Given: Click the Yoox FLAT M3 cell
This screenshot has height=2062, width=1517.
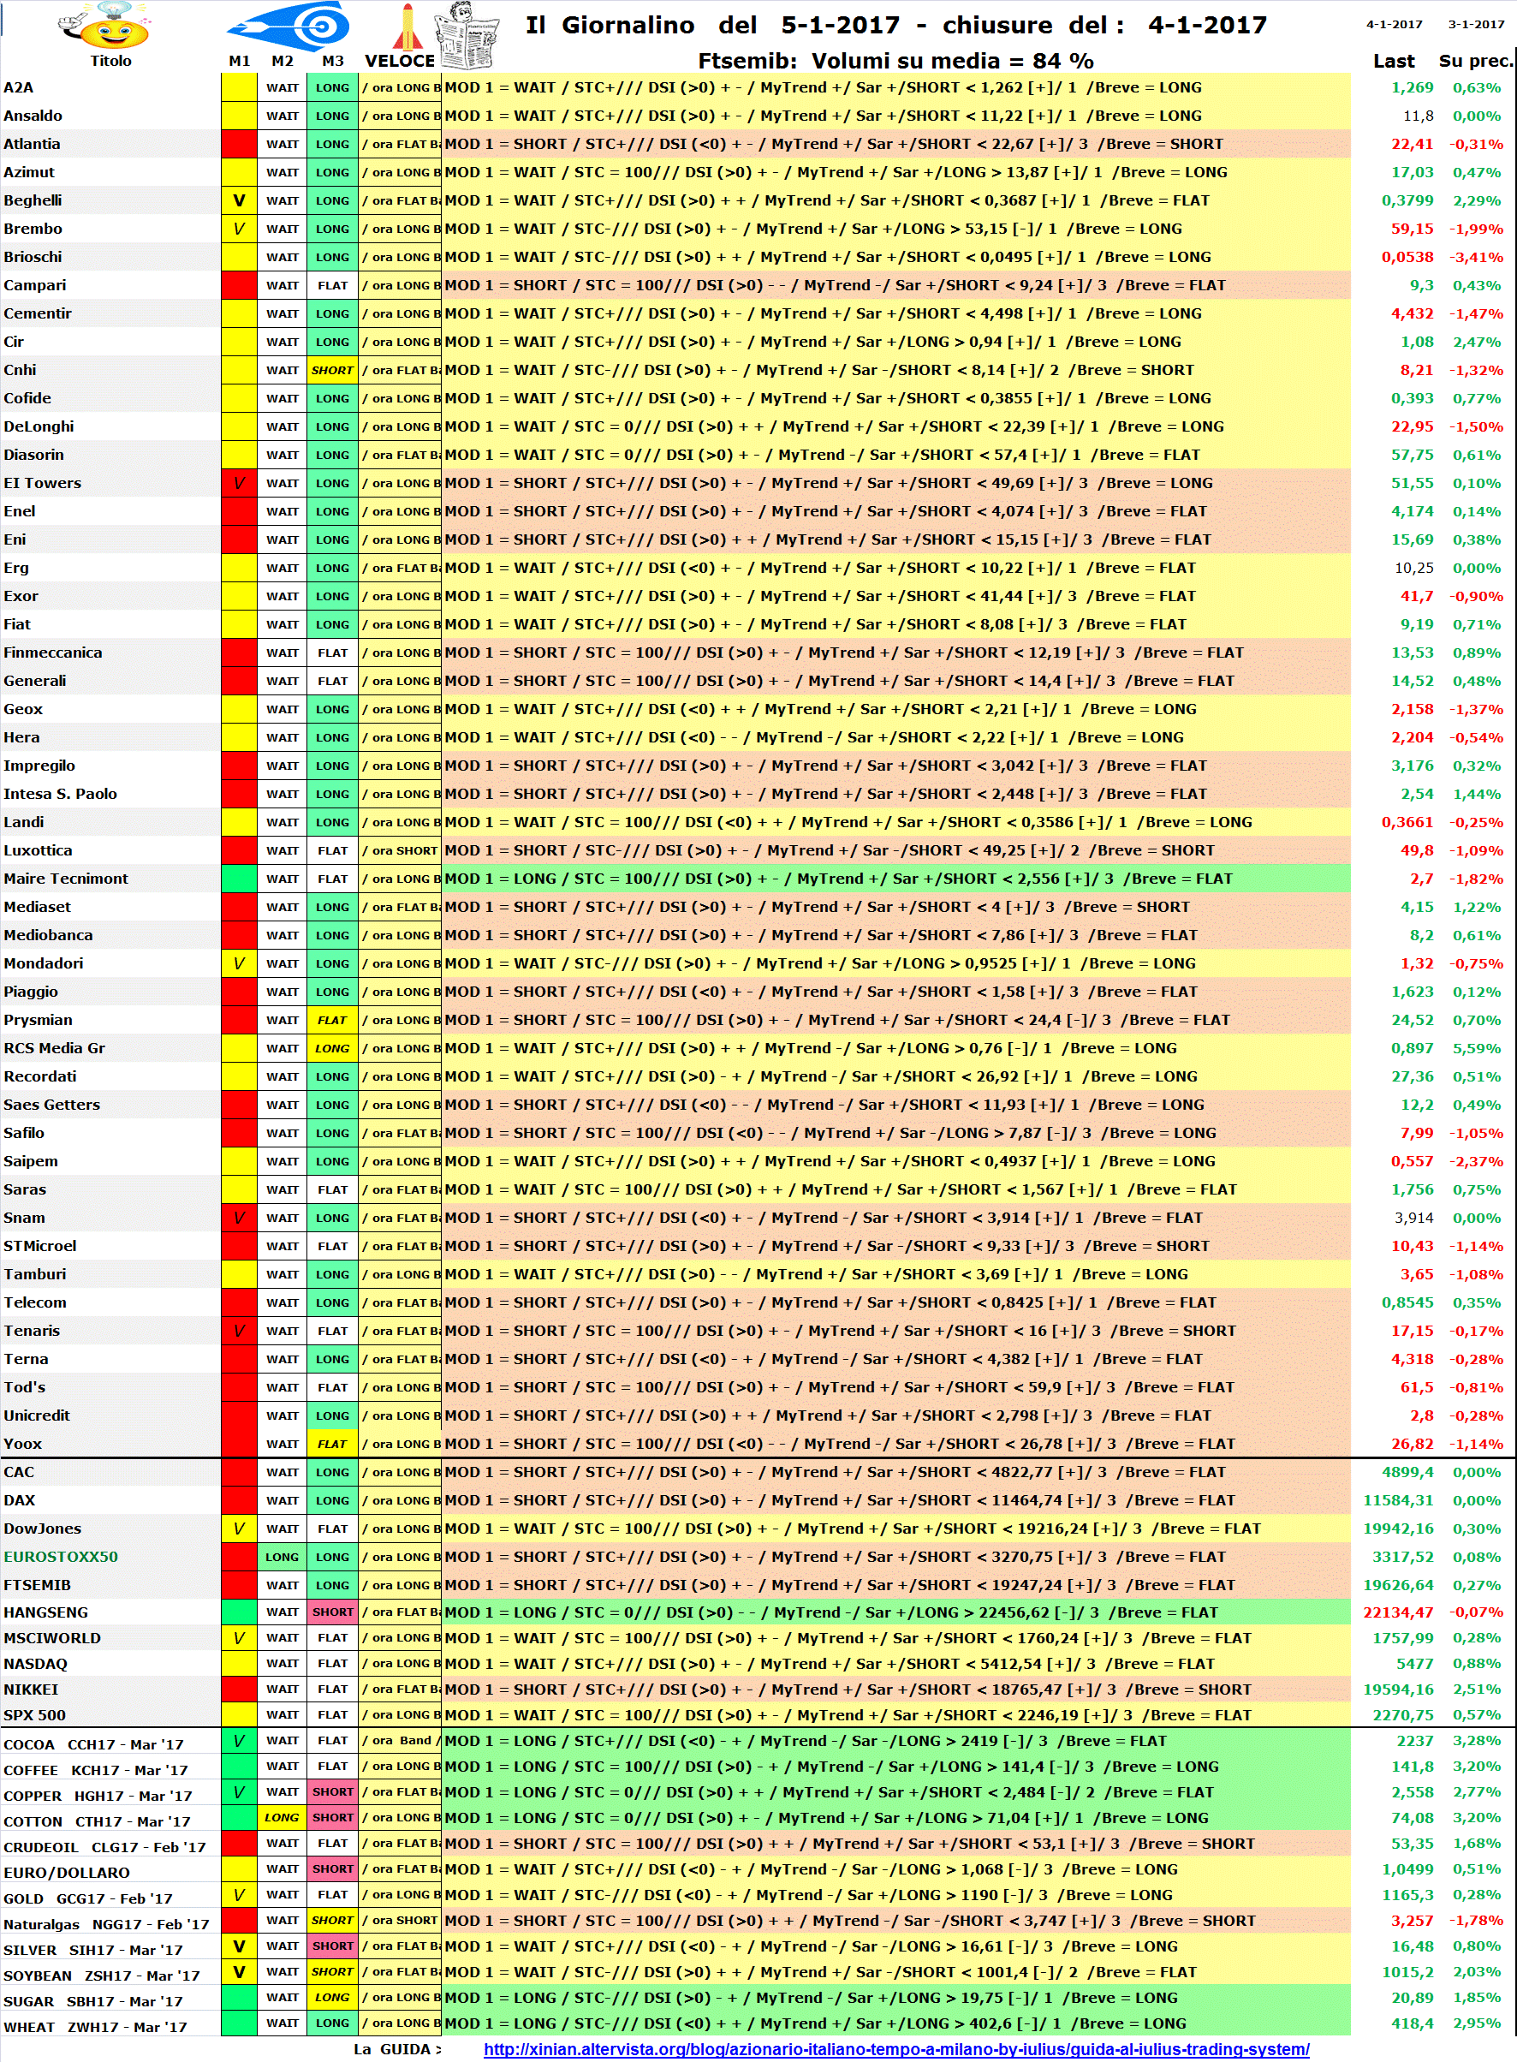Looking at the screenshot, I should point(332,1444).
